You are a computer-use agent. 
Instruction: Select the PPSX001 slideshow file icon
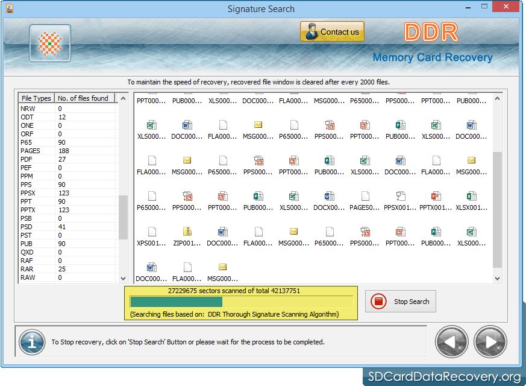(400, 196)
